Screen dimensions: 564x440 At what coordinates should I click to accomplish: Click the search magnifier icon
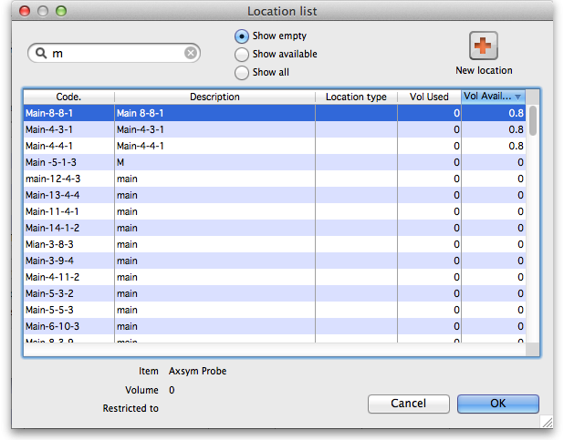click(x=40, y=54)
